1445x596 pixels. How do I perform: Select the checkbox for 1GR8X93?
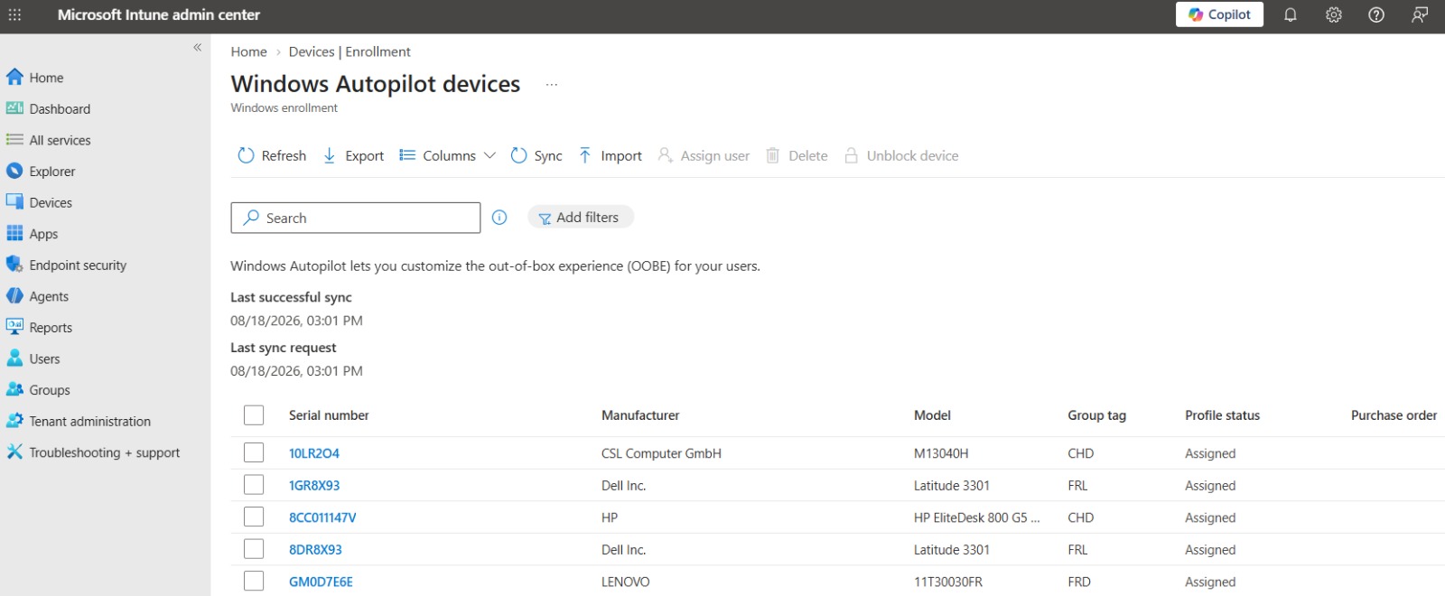click(x=254, y=485)
